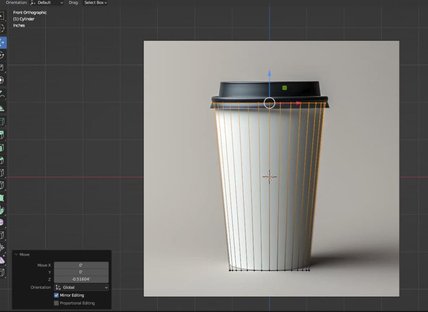Disable the Mirror Editing checkbox
The height and width of the screenshot is (312, 428).
[x=56, y=295]
